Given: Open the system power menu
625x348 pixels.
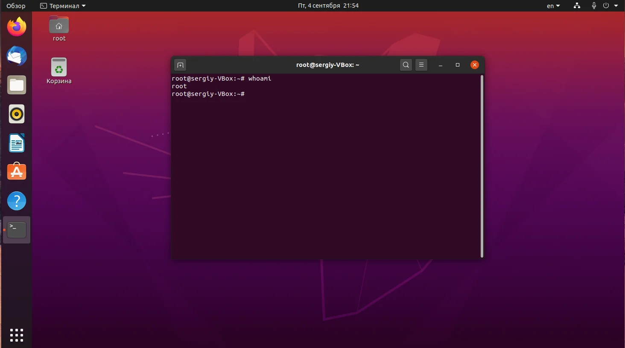Looking at the screenshot, I should tap(610, 6).
